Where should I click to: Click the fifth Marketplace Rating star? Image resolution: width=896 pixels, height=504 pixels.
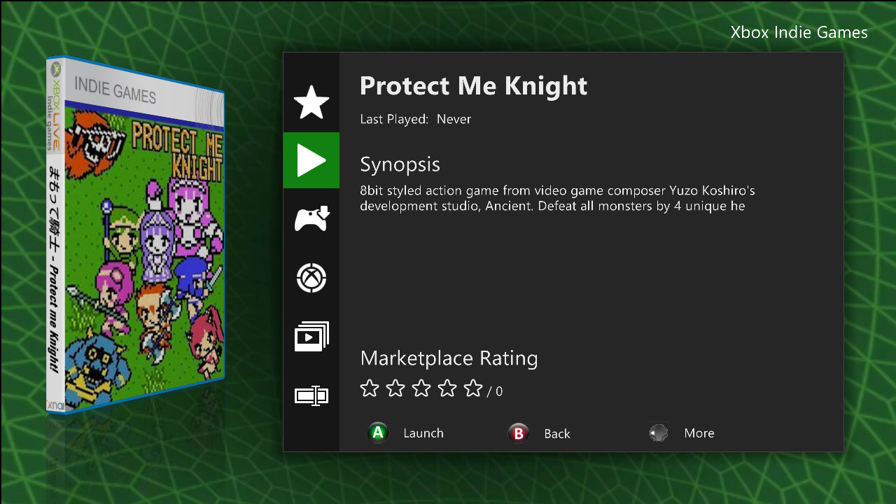point(473,388)
